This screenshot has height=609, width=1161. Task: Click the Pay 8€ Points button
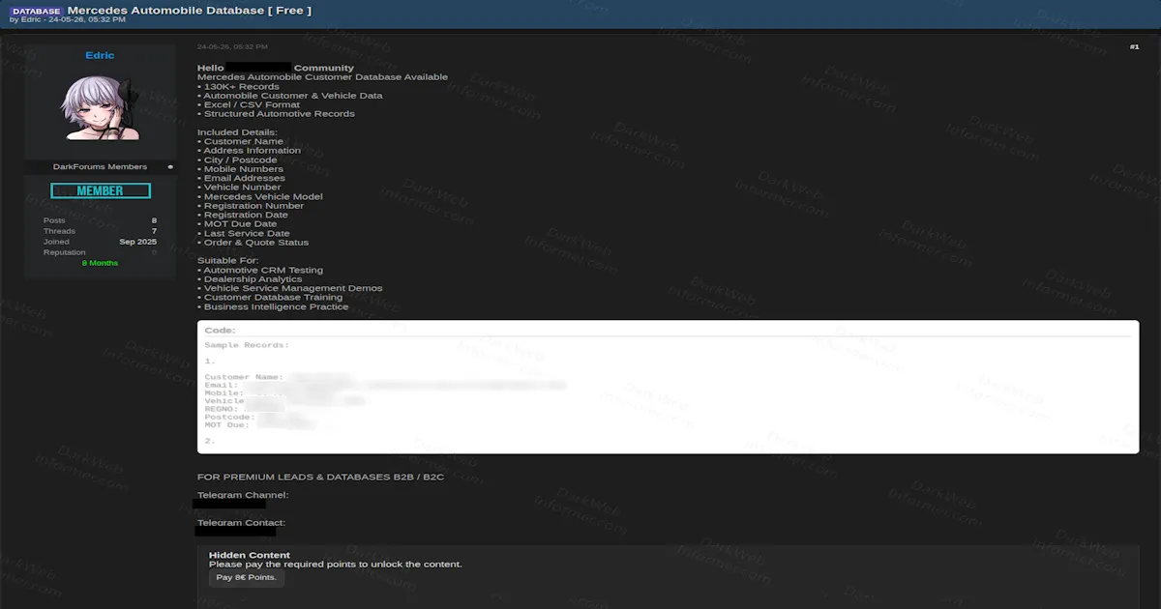(247, 577)
